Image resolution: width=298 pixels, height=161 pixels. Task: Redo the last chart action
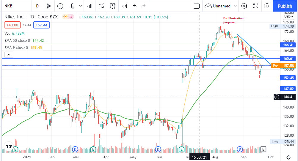(143, 6)
